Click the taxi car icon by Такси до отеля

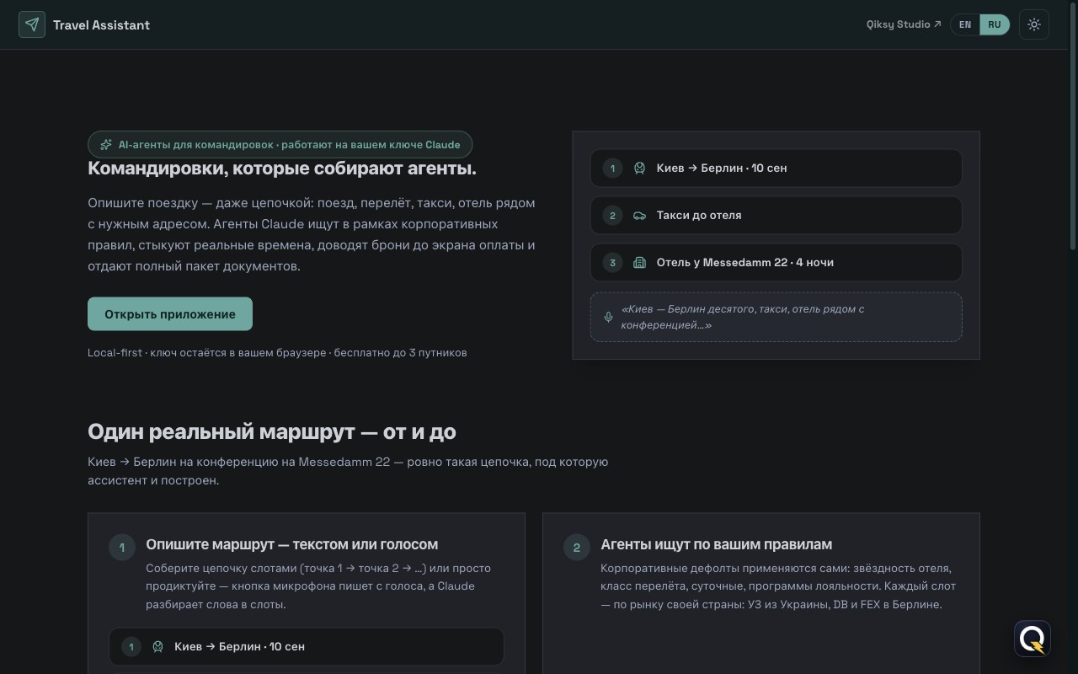(640, 215)
